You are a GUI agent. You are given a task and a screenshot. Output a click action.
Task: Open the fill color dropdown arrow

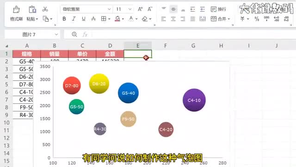123,19
